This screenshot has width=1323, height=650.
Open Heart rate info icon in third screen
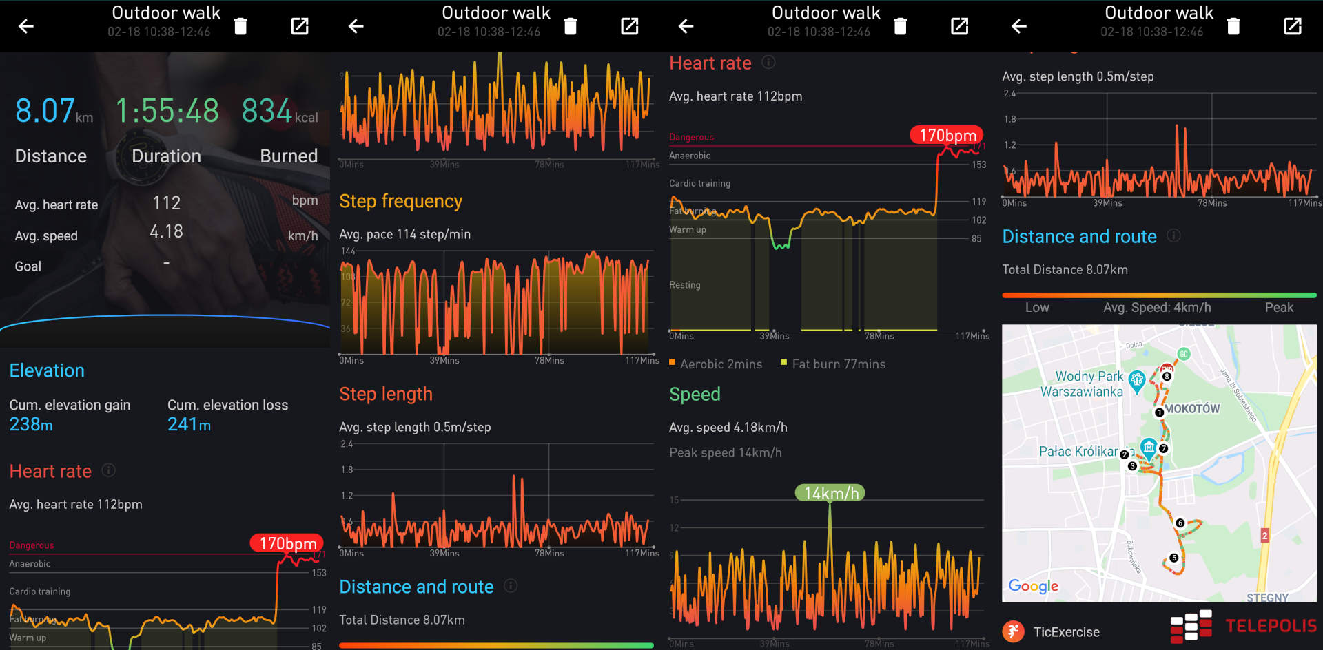(768, 63)
